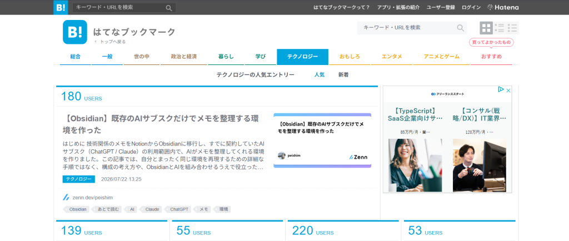569x241 pixels.
Task: Open はてなブックマークって？ link
Action: pos(342,8)
